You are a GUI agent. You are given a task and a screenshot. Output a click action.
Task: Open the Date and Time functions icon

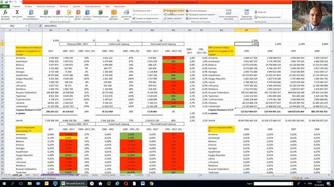(x=78, y=15)
